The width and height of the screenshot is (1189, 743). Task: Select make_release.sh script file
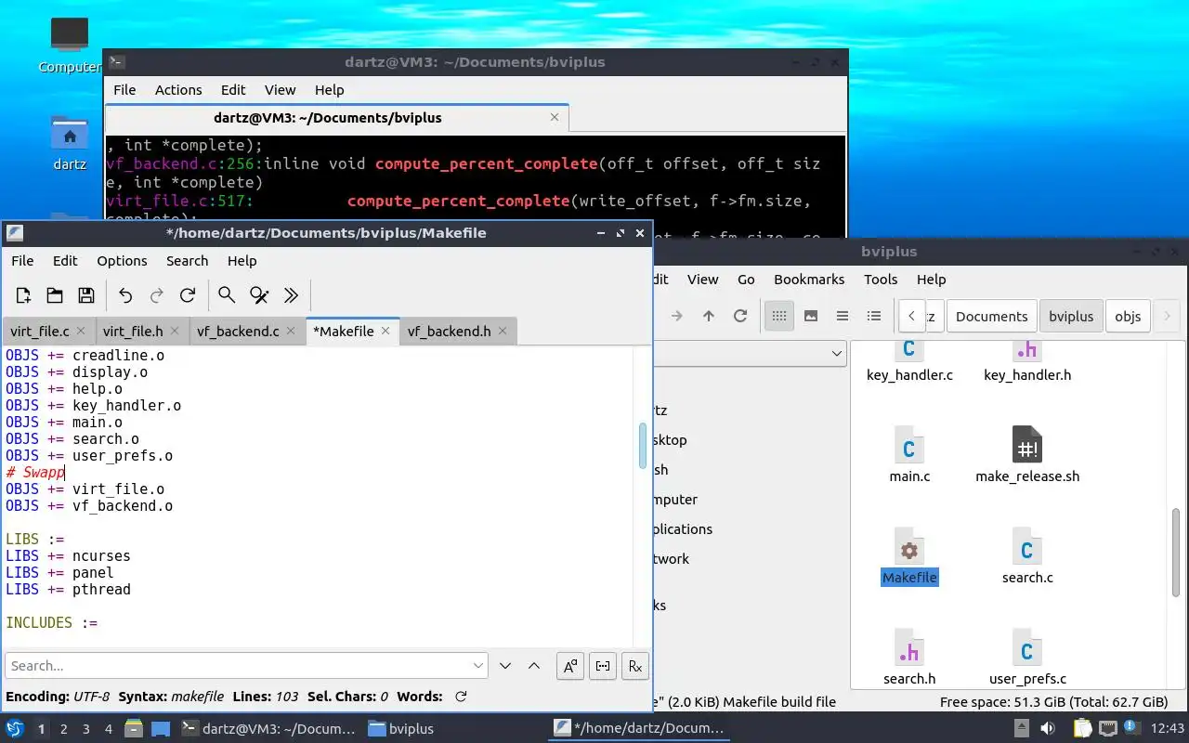click(1027, 456)
